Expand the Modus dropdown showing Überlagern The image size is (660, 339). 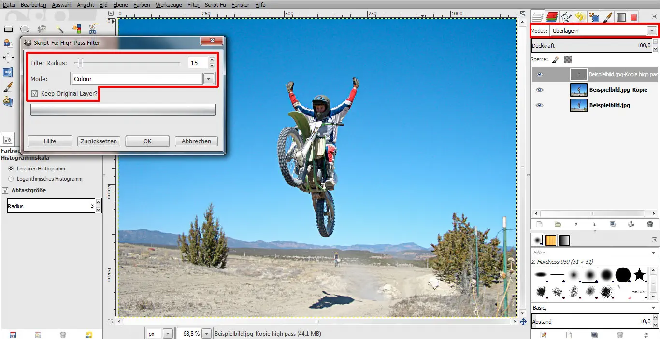[652, 30]
